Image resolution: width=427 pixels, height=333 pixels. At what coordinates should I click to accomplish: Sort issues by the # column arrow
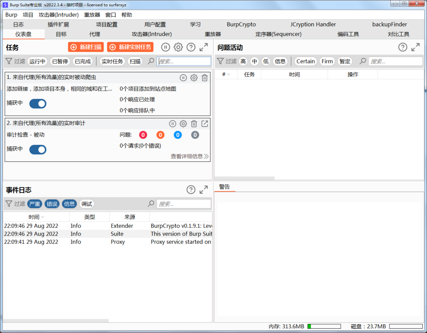(x=229, y=75)
